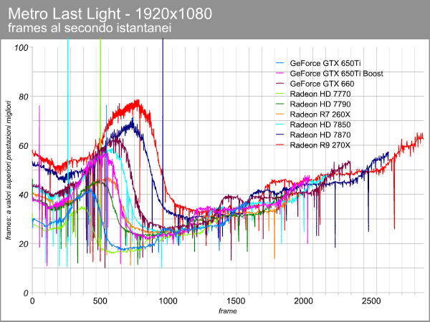The width and height of the screenshot is (430, 322).
Task: Click x-axis value '2500'
Action: coord(371,301)
